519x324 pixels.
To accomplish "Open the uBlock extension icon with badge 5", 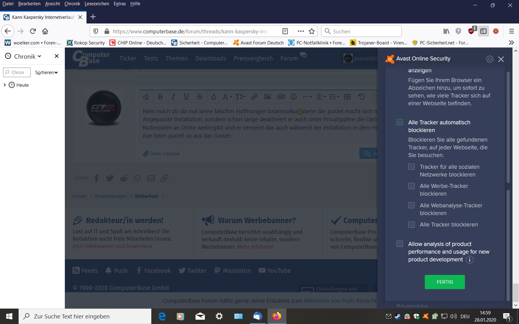I will 472,31.
